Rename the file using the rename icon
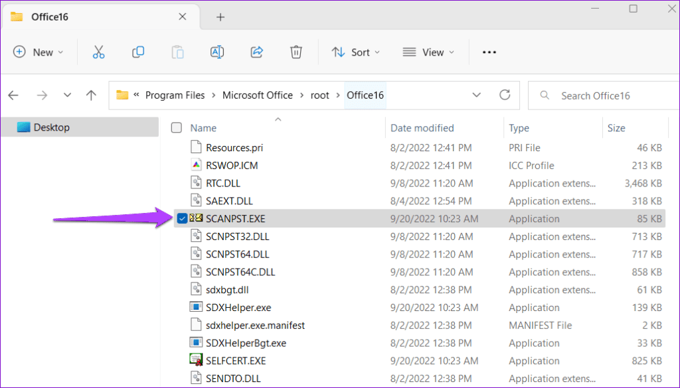Viewport: 680px width, 388px height. pos(216,52)
